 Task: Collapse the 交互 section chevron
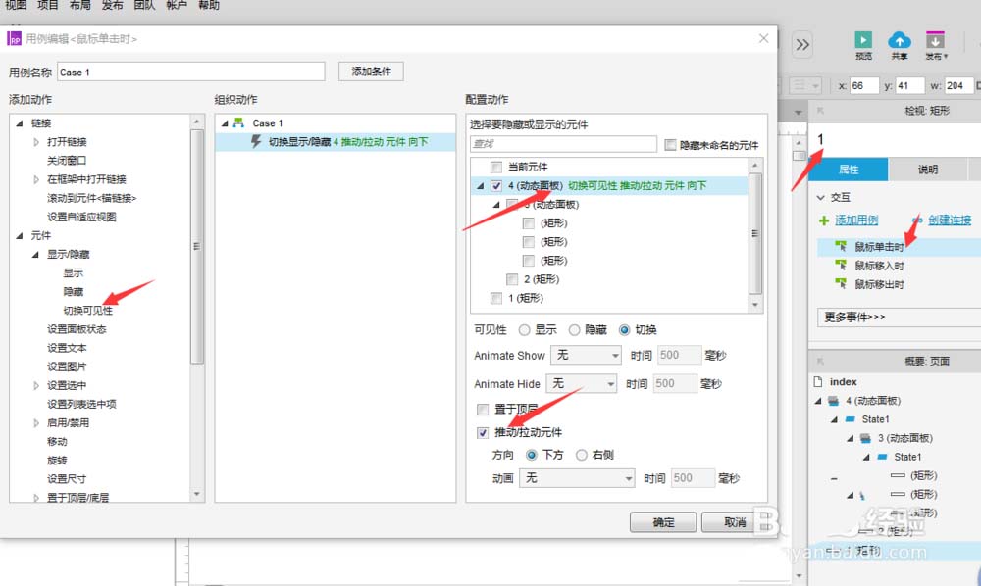(821, 197)
